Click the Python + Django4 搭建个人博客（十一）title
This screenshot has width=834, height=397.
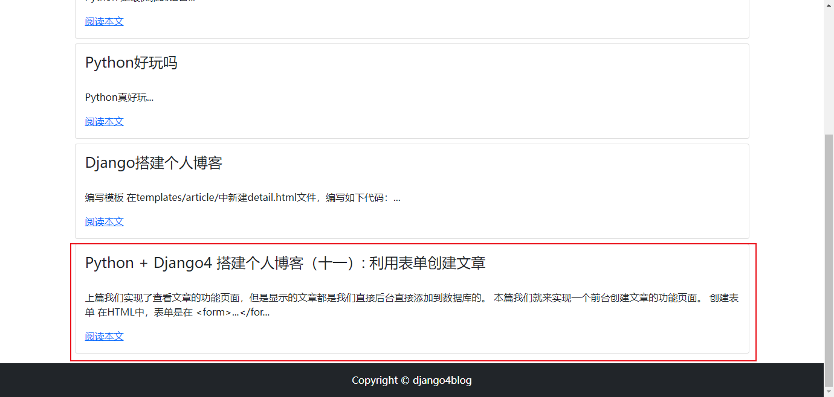pos(285,263)
